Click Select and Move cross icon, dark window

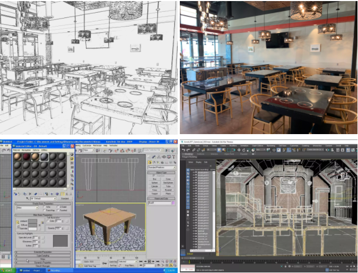(x=239, y=150)
